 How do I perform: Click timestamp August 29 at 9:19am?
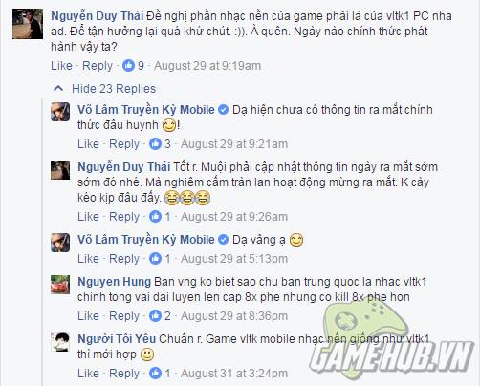pyautogui.click(x=207, y=66)
